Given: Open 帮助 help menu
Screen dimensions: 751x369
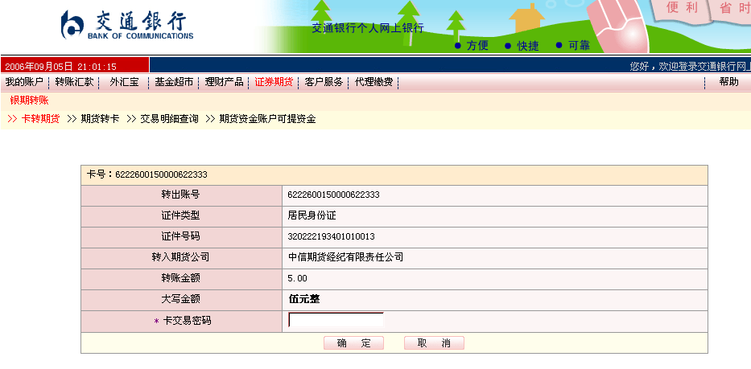Looking at the screenshot, I should (728, 82).
